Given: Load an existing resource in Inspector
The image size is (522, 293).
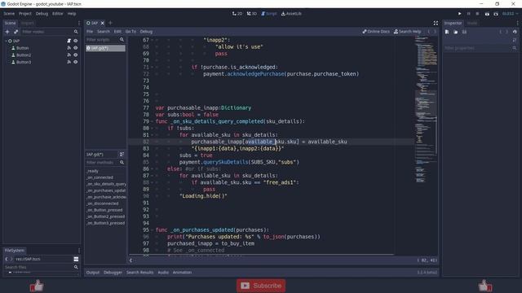Looking at the screenshot, I should (x=455, y=32).
